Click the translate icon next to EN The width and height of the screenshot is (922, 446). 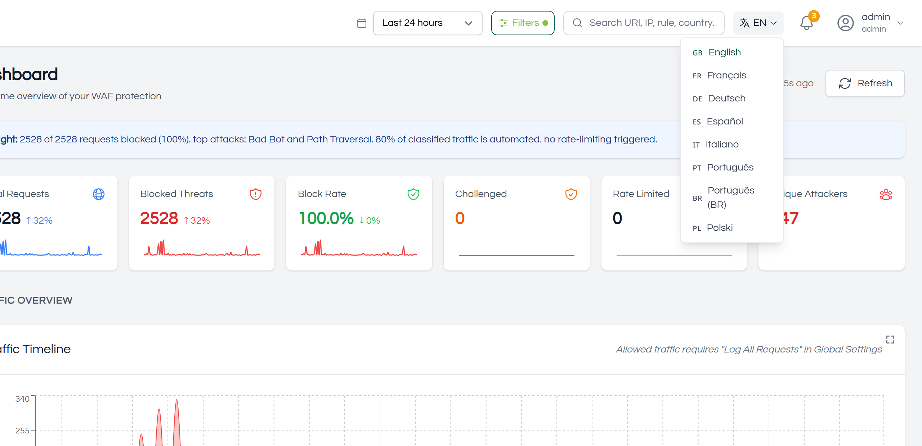point(744,23)
